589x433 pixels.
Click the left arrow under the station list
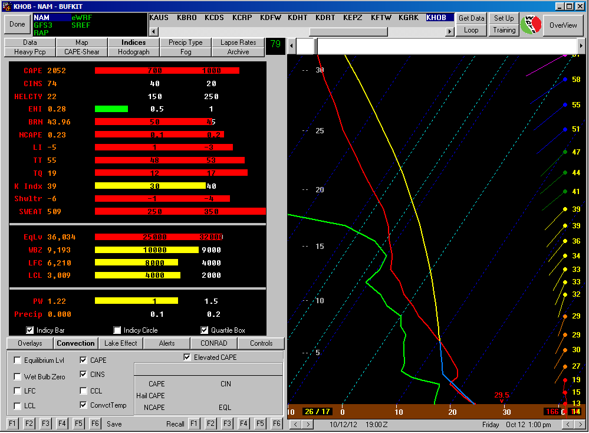[x=153, y=32]
